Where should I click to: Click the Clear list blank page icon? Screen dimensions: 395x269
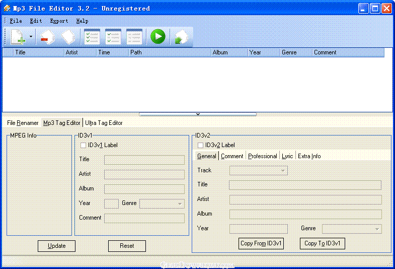68,37
